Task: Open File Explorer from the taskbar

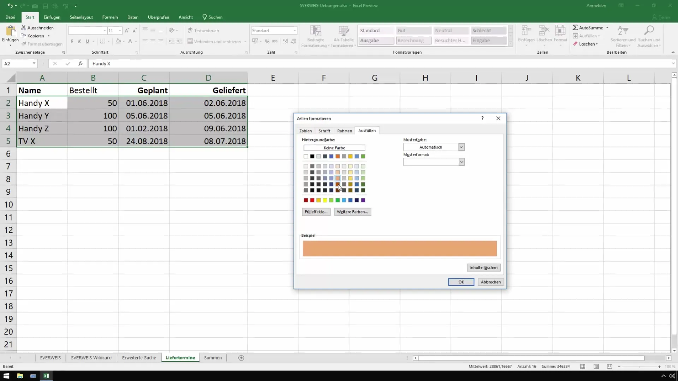Action: 20,376
